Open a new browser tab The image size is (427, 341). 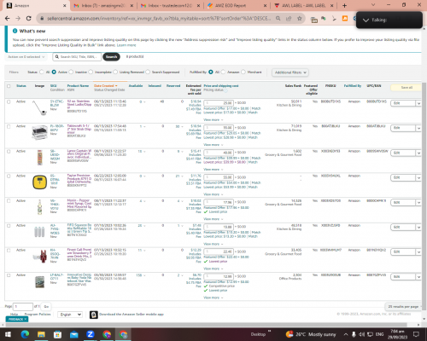344,5
